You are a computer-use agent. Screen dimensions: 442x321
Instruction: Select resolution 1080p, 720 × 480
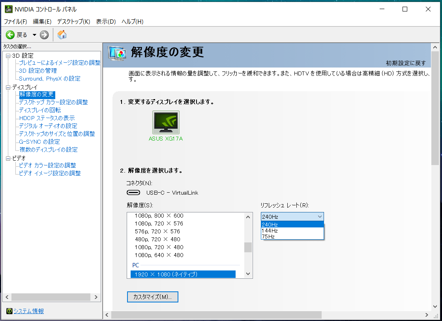159,247
